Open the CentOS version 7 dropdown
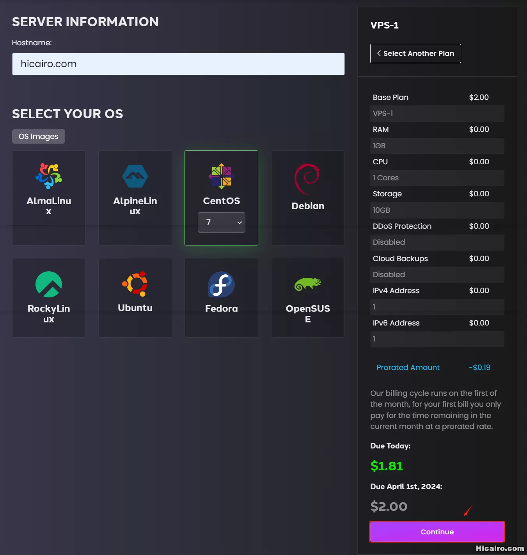This screenshot has height=555, width=527. coord(222,222)
